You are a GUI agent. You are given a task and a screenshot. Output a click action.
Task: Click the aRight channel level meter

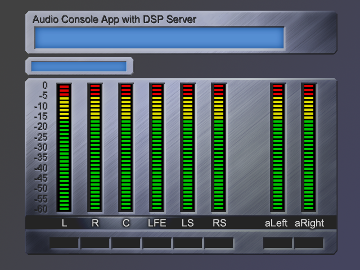pos(309,147)
